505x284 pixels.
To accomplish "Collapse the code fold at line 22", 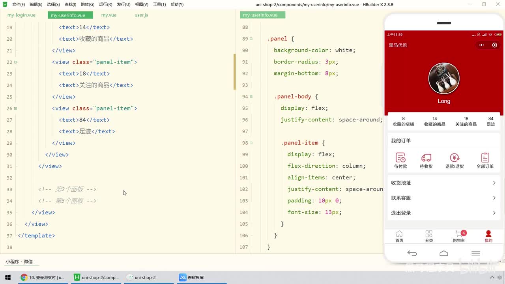I will (15, 62).
